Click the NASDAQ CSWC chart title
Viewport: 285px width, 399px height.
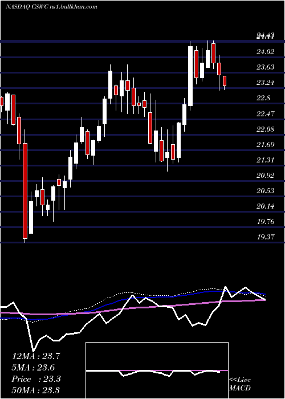[x=51, y=7]
